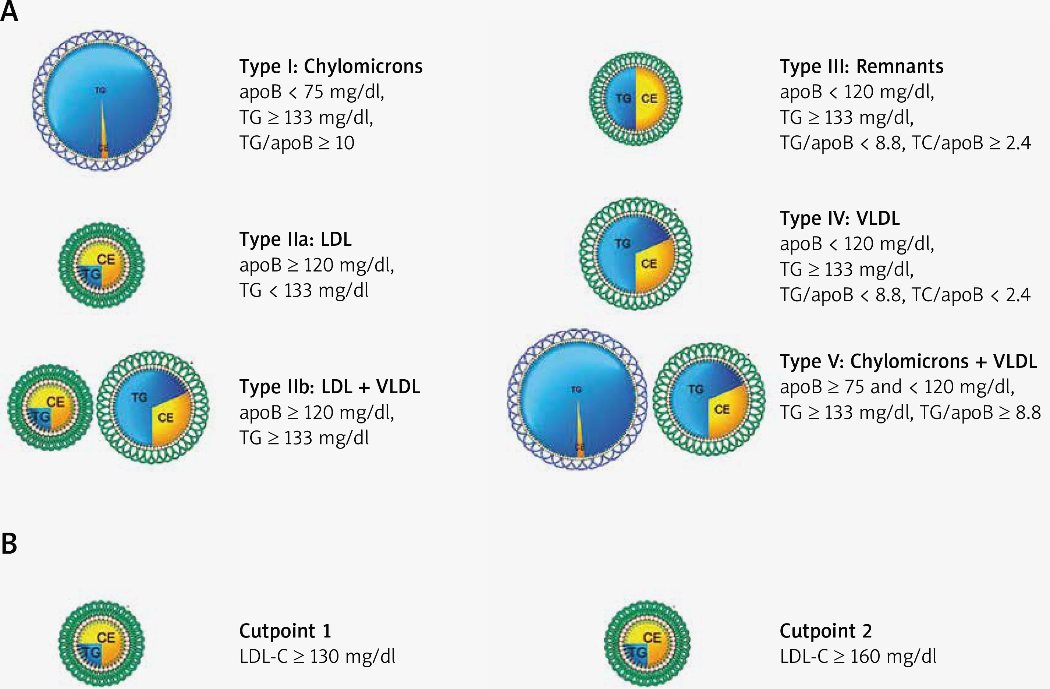
Task: Click the Type I chylomicron particle illustration
Action: click(x=102, y=100)
